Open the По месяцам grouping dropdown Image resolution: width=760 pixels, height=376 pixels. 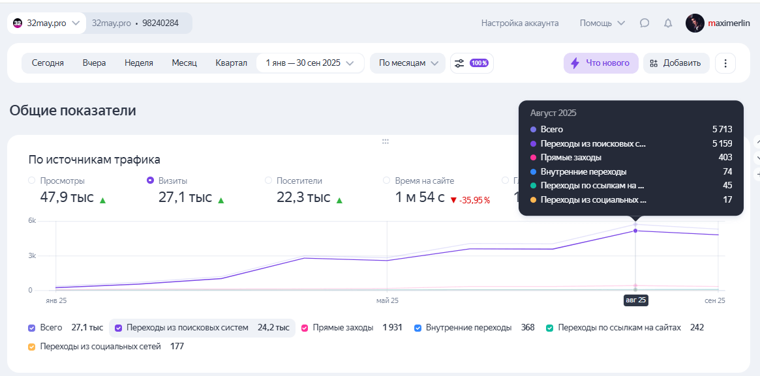(x=408, y=63)
